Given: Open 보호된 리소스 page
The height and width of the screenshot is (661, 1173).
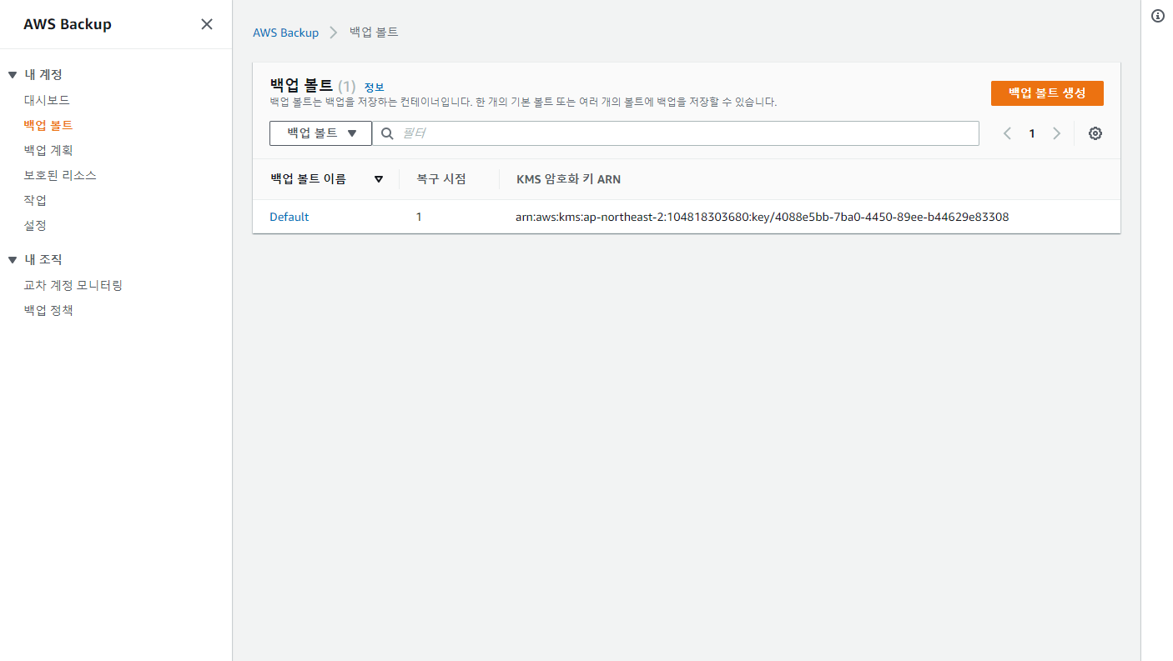Looking at the screenshot, I should coord(60,175).
